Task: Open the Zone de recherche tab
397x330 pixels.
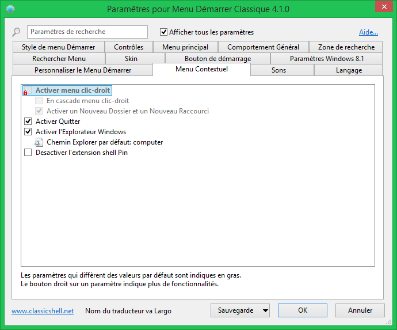Action: tap(346, 47)
